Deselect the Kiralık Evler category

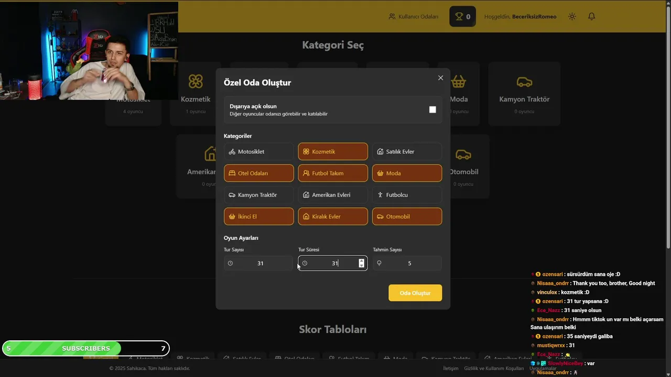pyautogui.click(x=333, y=216)
